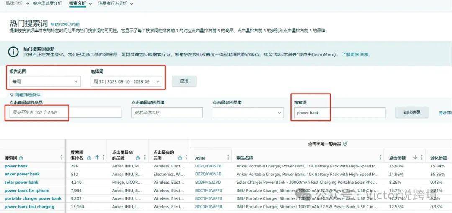Open ASIN B07QXV6N1B in anker power bank row

(208, 174)
